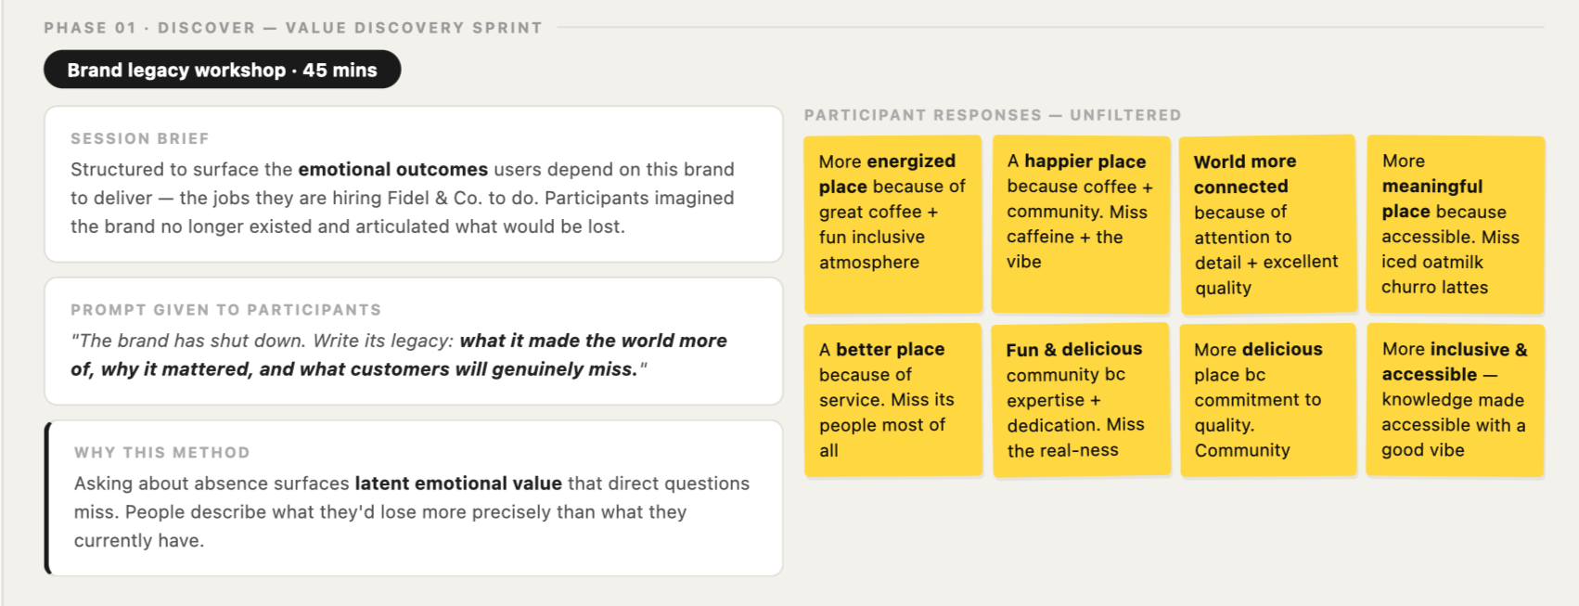The width and height of the screenshot is (1579, 606).
Task: Click the bold emotional outcomes text
Action: pyautogui.click(x=392, y=169)
